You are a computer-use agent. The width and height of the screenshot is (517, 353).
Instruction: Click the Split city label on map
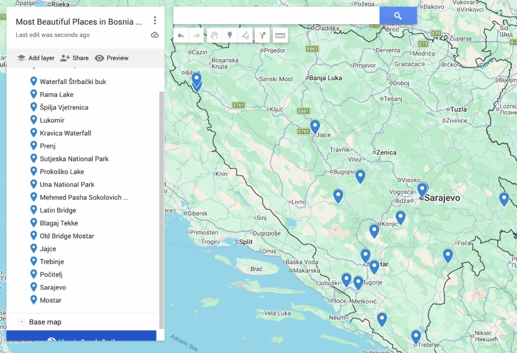point(246,242)
